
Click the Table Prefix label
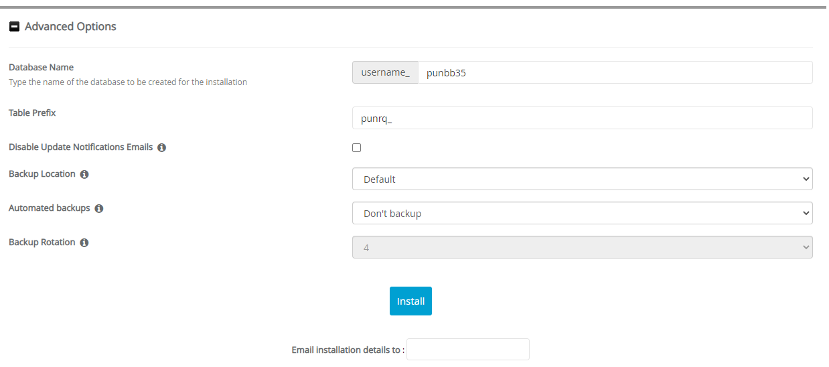(32, 113)
